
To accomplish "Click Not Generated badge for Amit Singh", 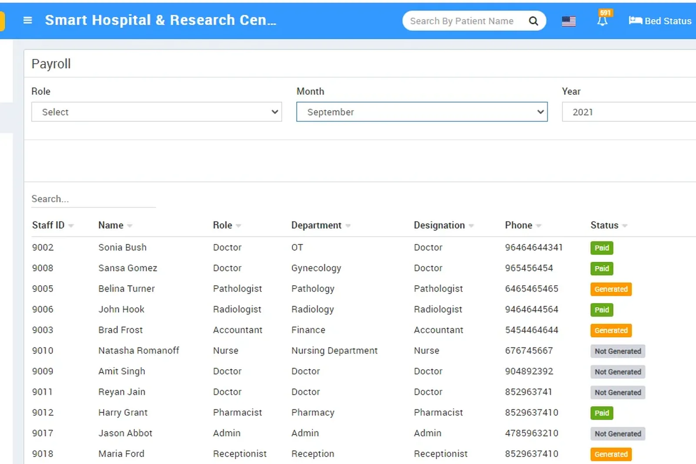I will pos(618,372).
